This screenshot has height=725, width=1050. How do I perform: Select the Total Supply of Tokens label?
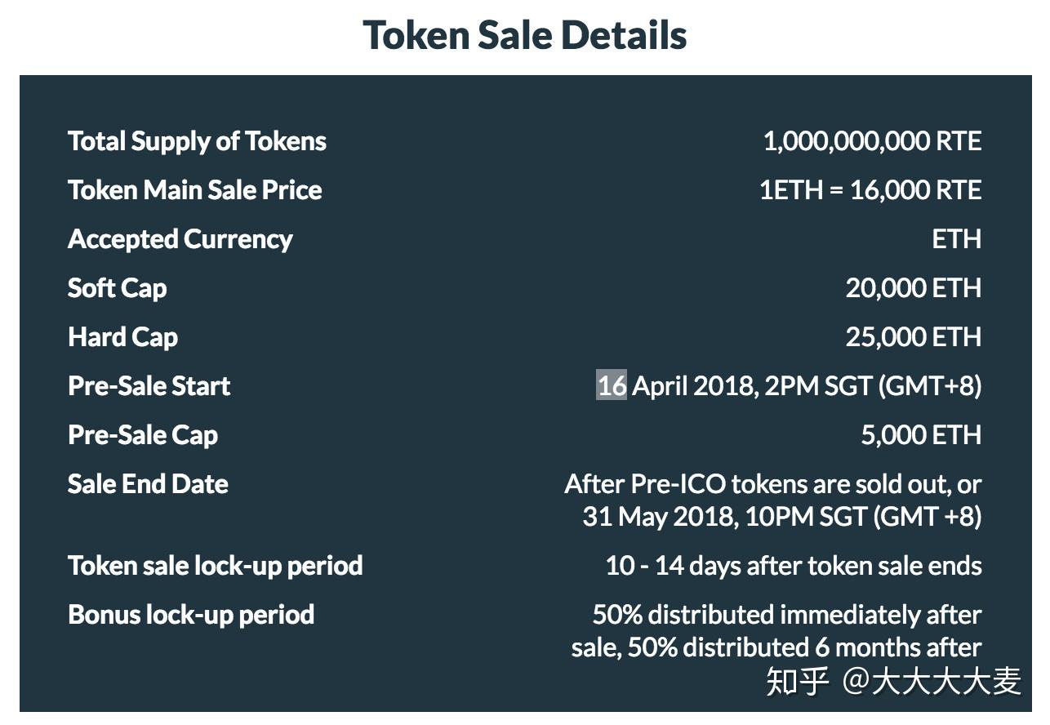click(x=197, y=141)
